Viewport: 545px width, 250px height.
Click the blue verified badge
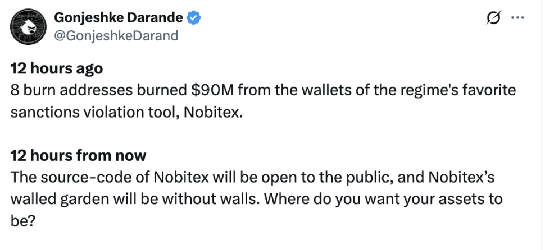(x=194, y=18)
